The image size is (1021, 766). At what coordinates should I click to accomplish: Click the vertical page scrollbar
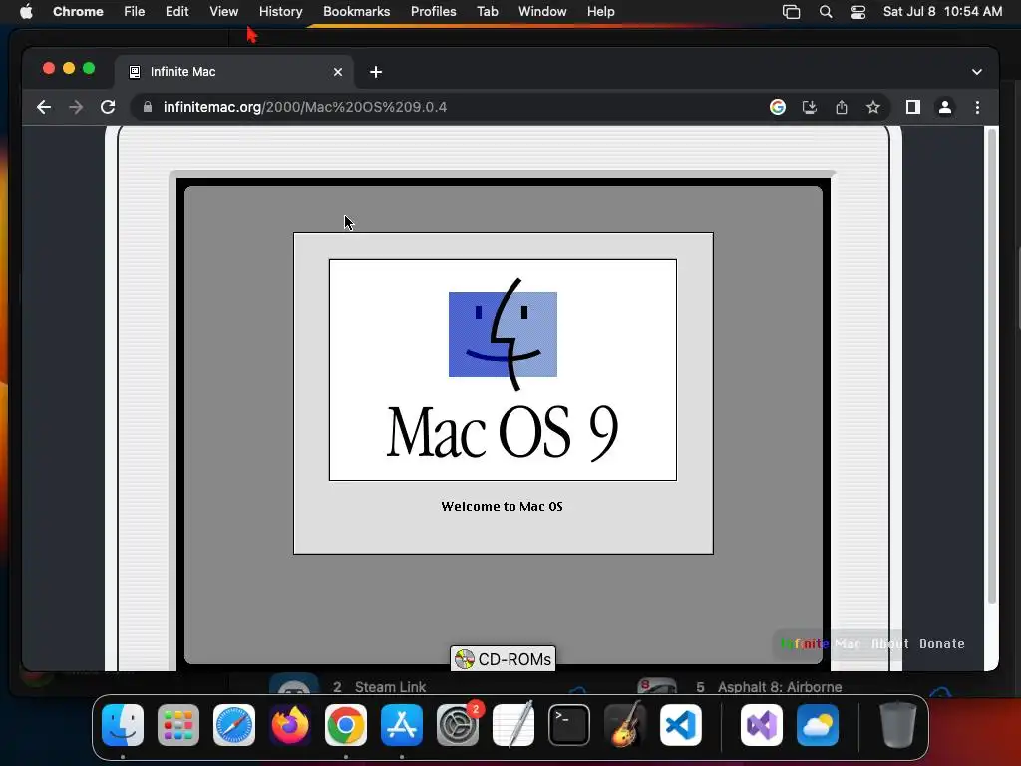tap(992, 367)
